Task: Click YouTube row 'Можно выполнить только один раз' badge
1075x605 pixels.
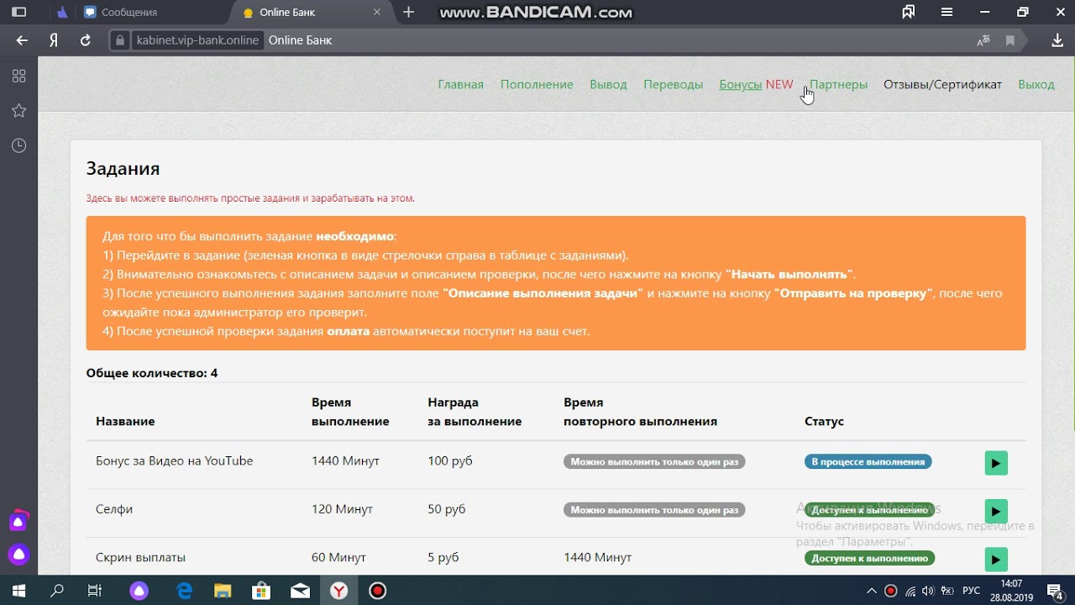Action: click(x=654, y=462)
